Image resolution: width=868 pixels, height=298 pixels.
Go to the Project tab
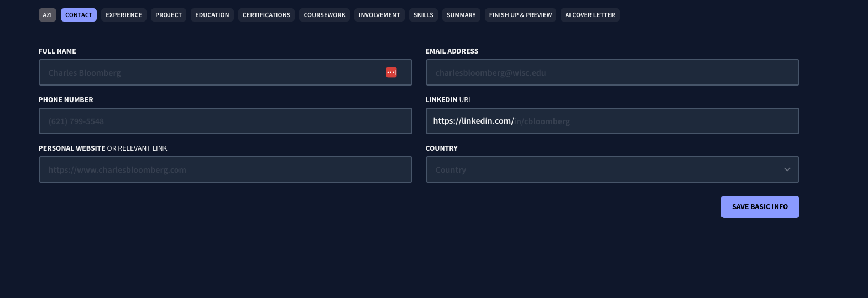[x=169, y=15]
